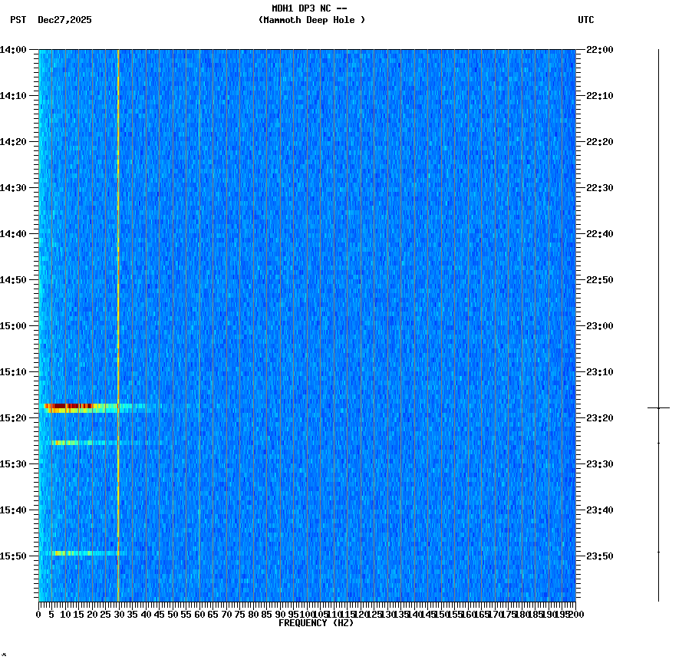This screenshot has height=663, width=692.
Task: Click the crosshair marker on the amplitude bar
Action: click(658, 407)
